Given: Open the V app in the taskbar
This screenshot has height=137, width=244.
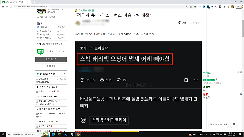Looking at the screenshot, I should point(66,135).
